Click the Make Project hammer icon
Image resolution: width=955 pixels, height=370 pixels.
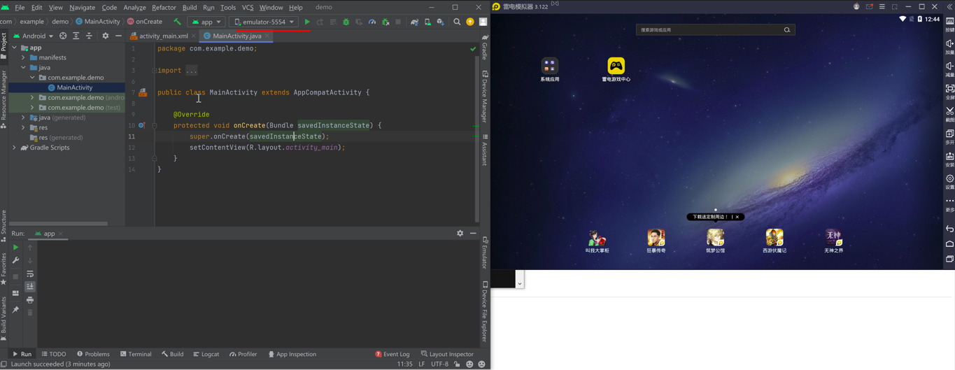click(178, 22)
